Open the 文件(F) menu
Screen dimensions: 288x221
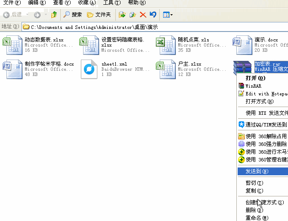pos(12,3)
